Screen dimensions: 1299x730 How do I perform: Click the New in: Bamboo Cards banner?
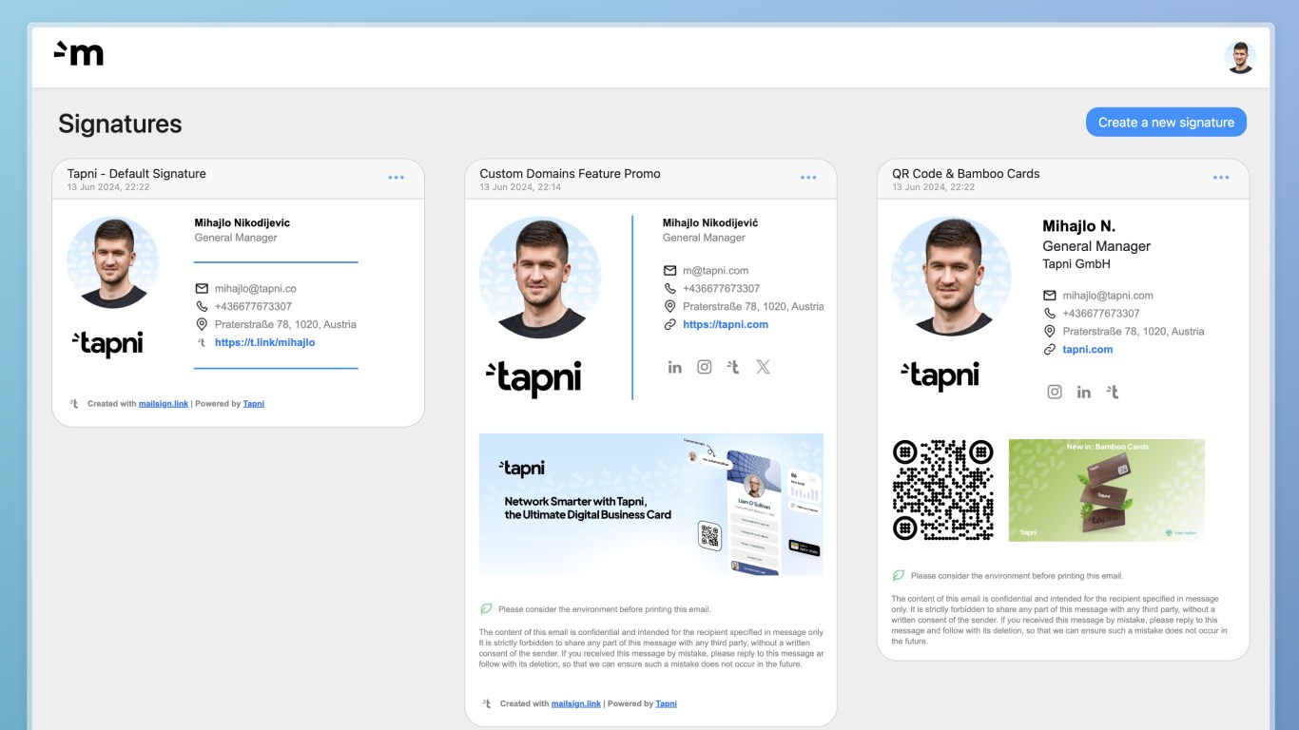click(x=1107, y=490)
